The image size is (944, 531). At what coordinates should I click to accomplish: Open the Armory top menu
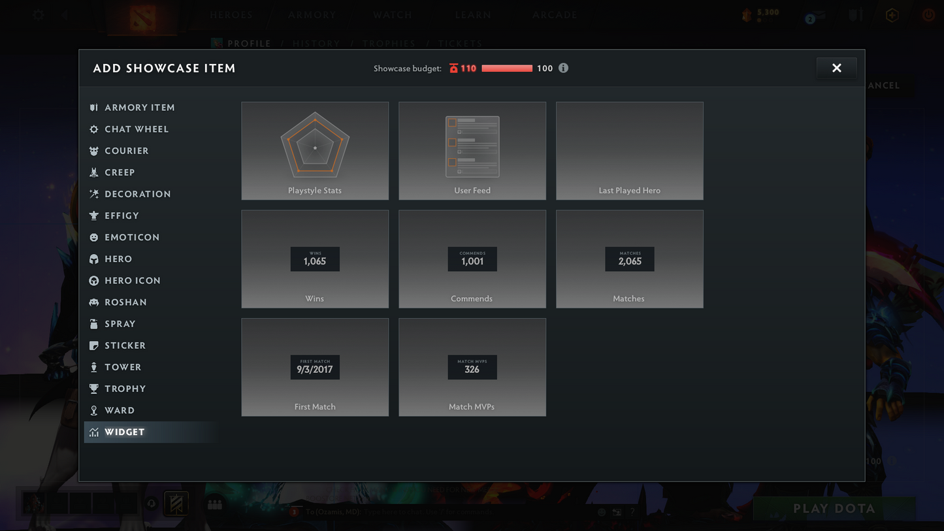click(312, 15)
